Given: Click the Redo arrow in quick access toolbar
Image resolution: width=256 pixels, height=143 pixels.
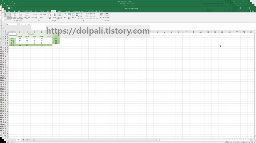Looking at the screenshot, I should coord(15,8).
